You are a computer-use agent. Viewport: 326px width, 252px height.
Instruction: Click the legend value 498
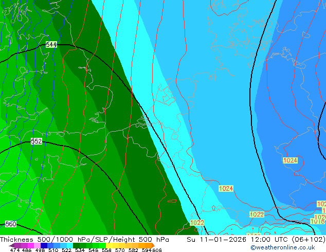click(40, 250)
